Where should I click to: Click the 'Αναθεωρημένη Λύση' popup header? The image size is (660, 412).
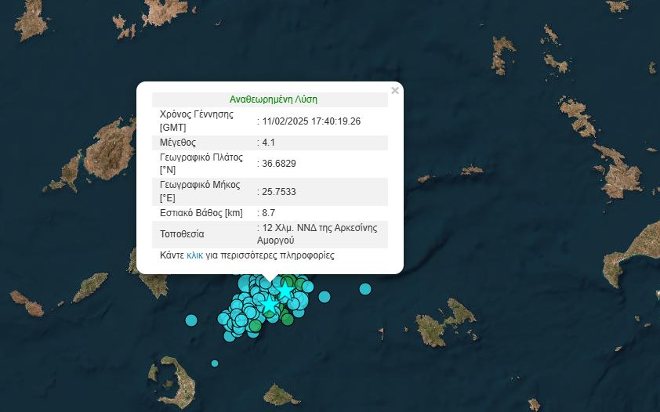click(x=273, y=99)
